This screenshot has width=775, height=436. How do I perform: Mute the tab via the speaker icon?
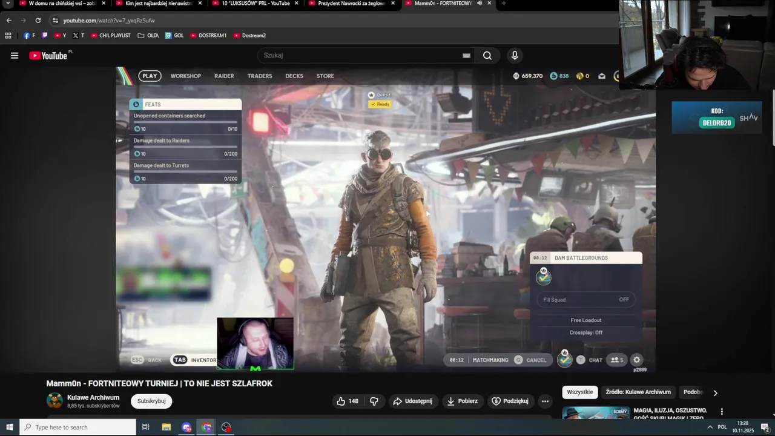(x=479, y=3)
